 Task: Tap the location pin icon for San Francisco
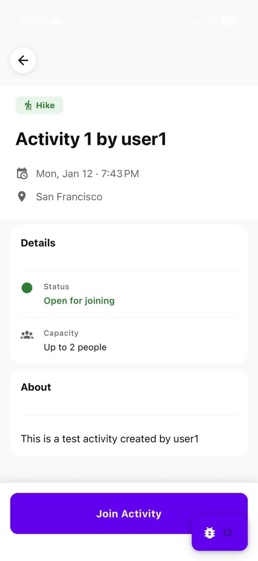coord(21,196)
